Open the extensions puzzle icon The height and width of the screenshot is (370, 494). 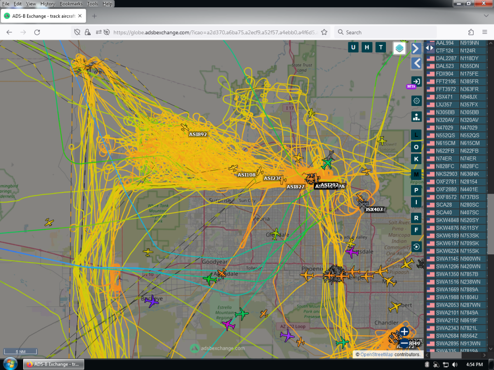coord(471,32)
